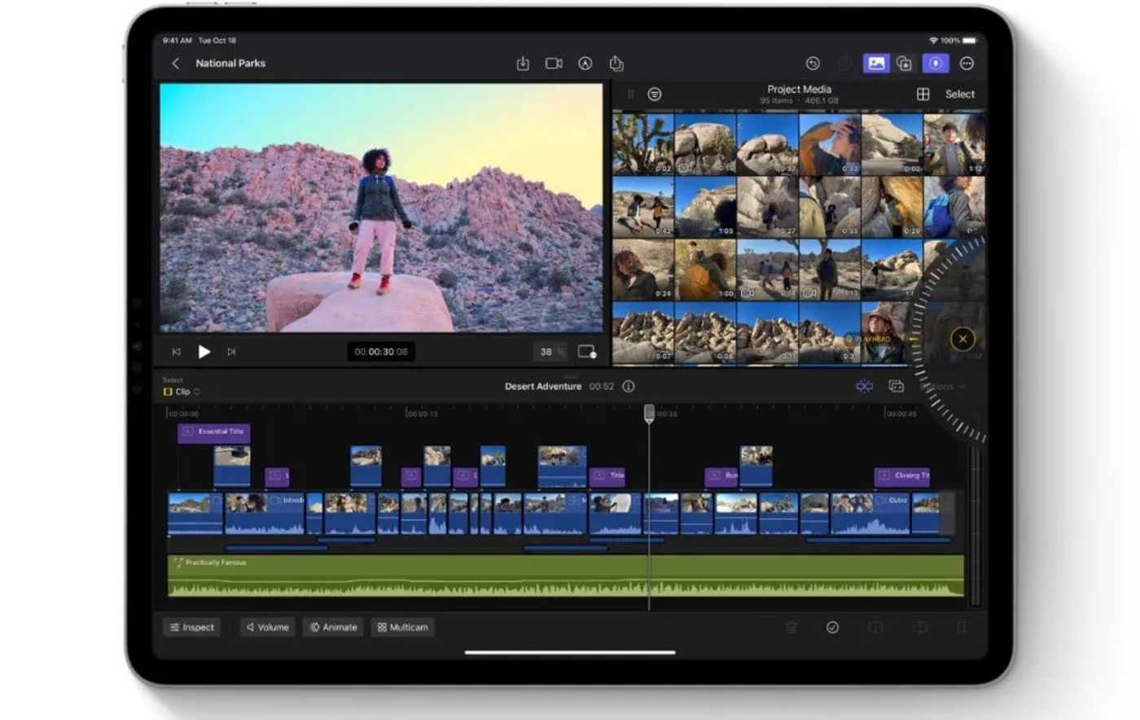Go back using the arrow beside National Parks
Screen dimensions: 1140x720
[x=175, y=64]
